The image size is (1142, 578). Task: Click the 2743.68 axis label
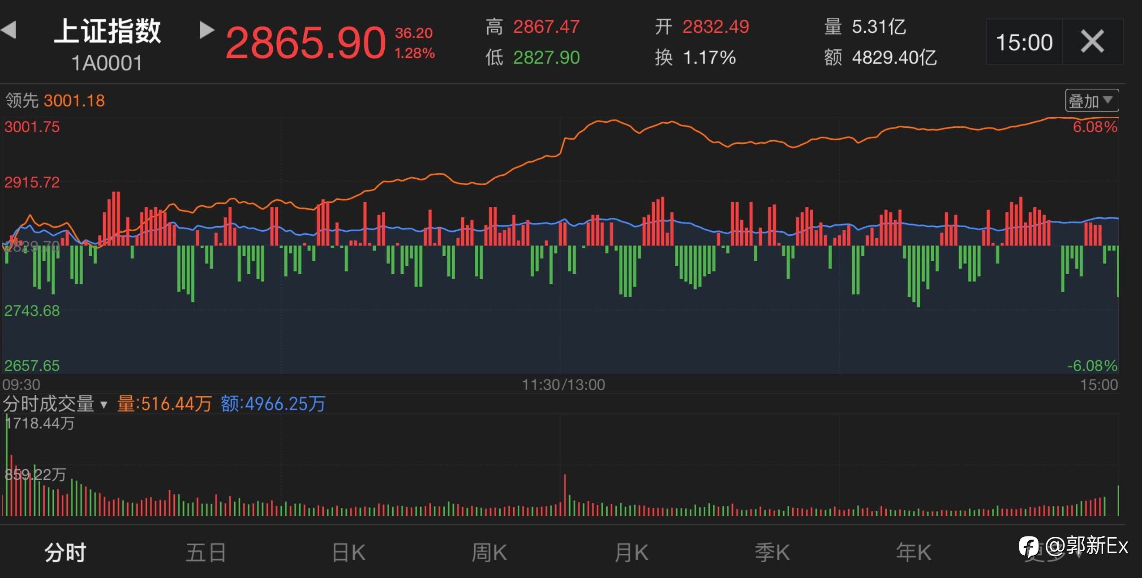(x=32, y=311)
